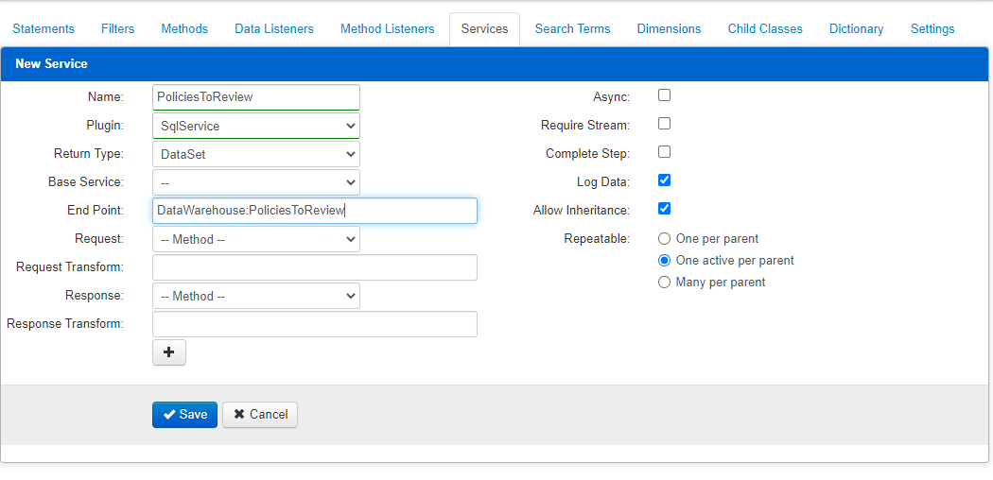
Task: Click the Name input field
Action: point(256,97)
